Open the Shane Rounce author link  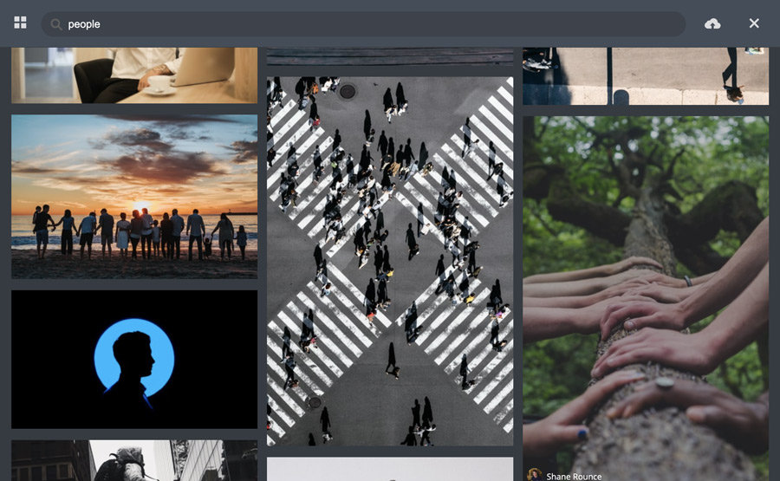pos(574,477)
